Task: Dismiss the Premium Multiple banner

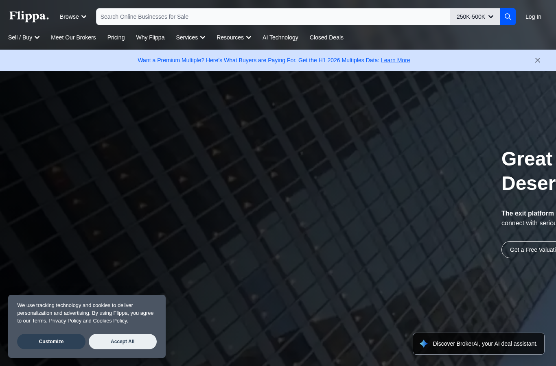Action: click(x=538, y=60)
